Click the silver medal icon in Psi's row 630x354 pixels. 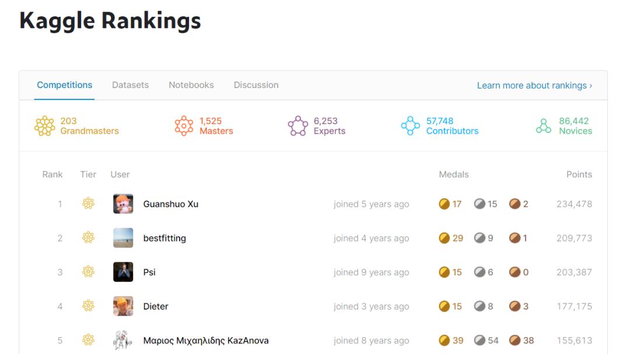(x=480, y=272)
